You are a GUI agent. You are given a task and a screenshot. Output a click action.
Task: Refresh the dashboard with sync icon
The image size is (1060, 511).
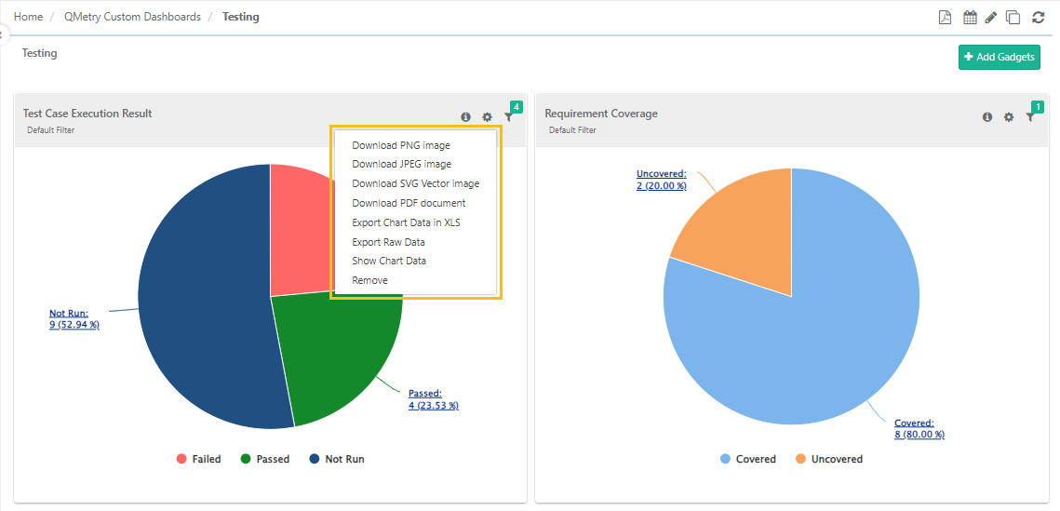click(1039, 18)
